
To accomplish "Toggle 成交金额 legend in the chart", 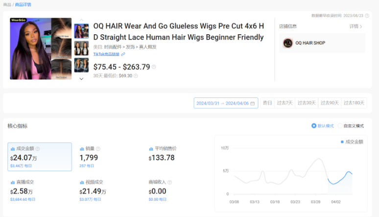I will click(352, 142).
